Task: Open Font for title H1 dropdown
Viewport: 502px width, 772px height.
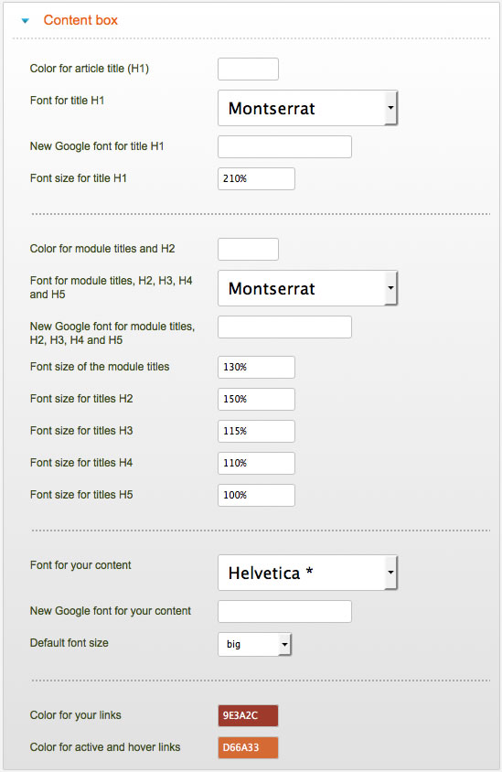Action: tap(307, 108)
